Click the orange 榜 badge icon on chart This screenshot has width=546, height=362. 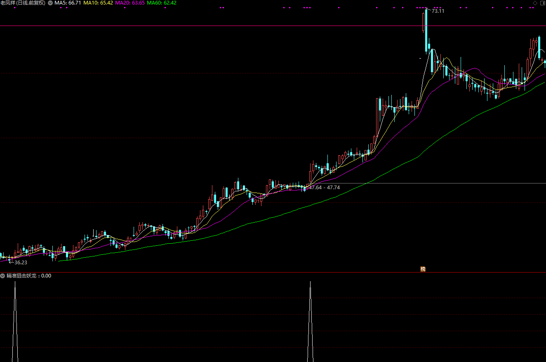point(423,269)
